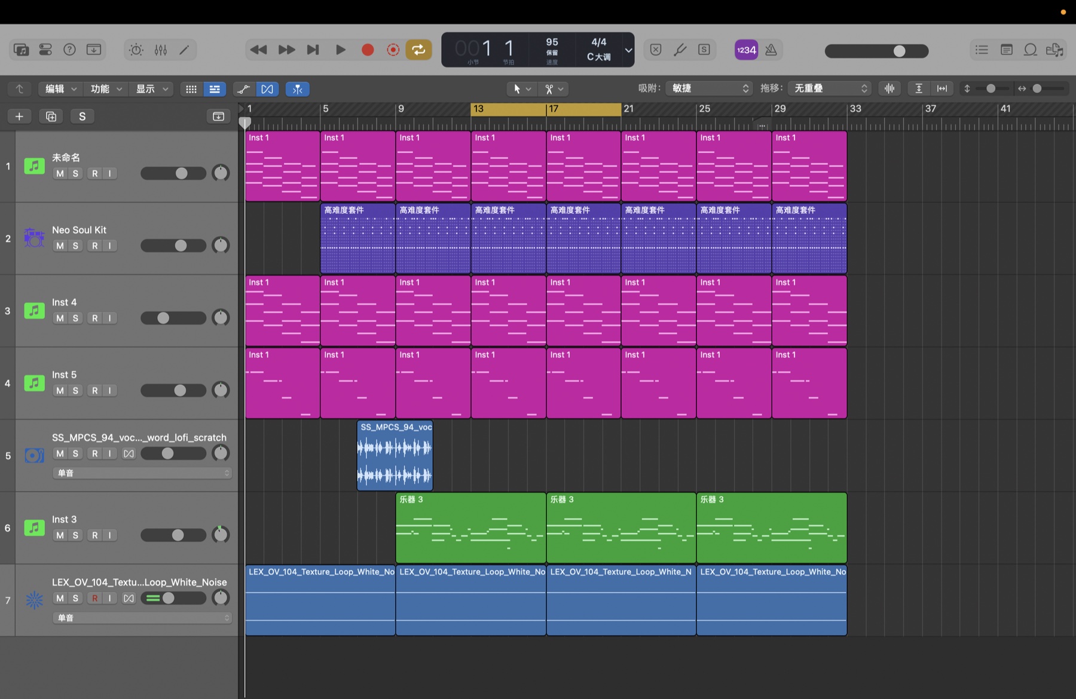
Task: Go to beginning of project
Action: pos(313,50)
